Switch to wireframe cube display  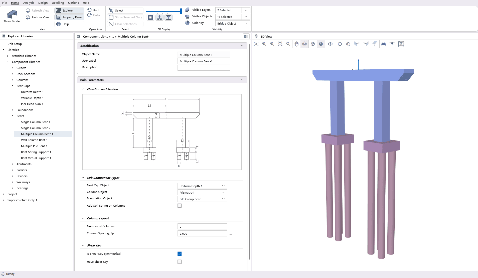tap(313, 44)
